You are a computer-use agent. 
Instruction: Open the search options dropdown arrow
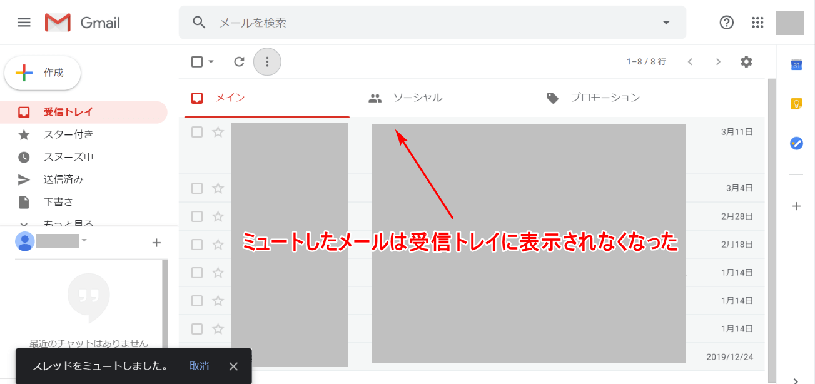tap(666, 23)
